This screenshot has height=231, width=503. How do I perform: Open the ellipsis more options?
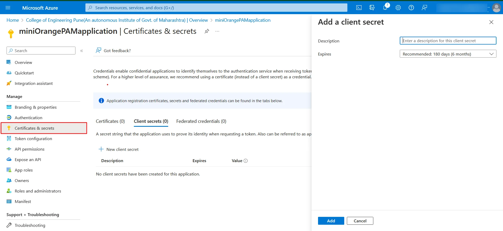click(217, 31)
